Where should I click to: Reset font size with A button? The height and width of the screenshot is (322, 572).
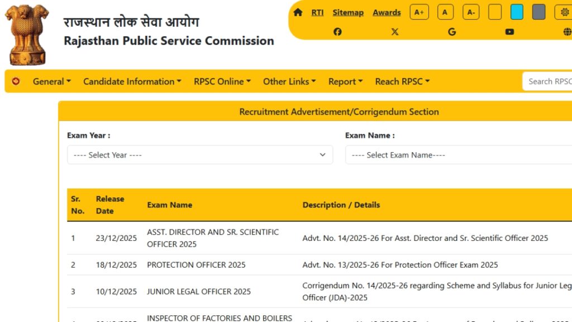[x=445, y=12]
